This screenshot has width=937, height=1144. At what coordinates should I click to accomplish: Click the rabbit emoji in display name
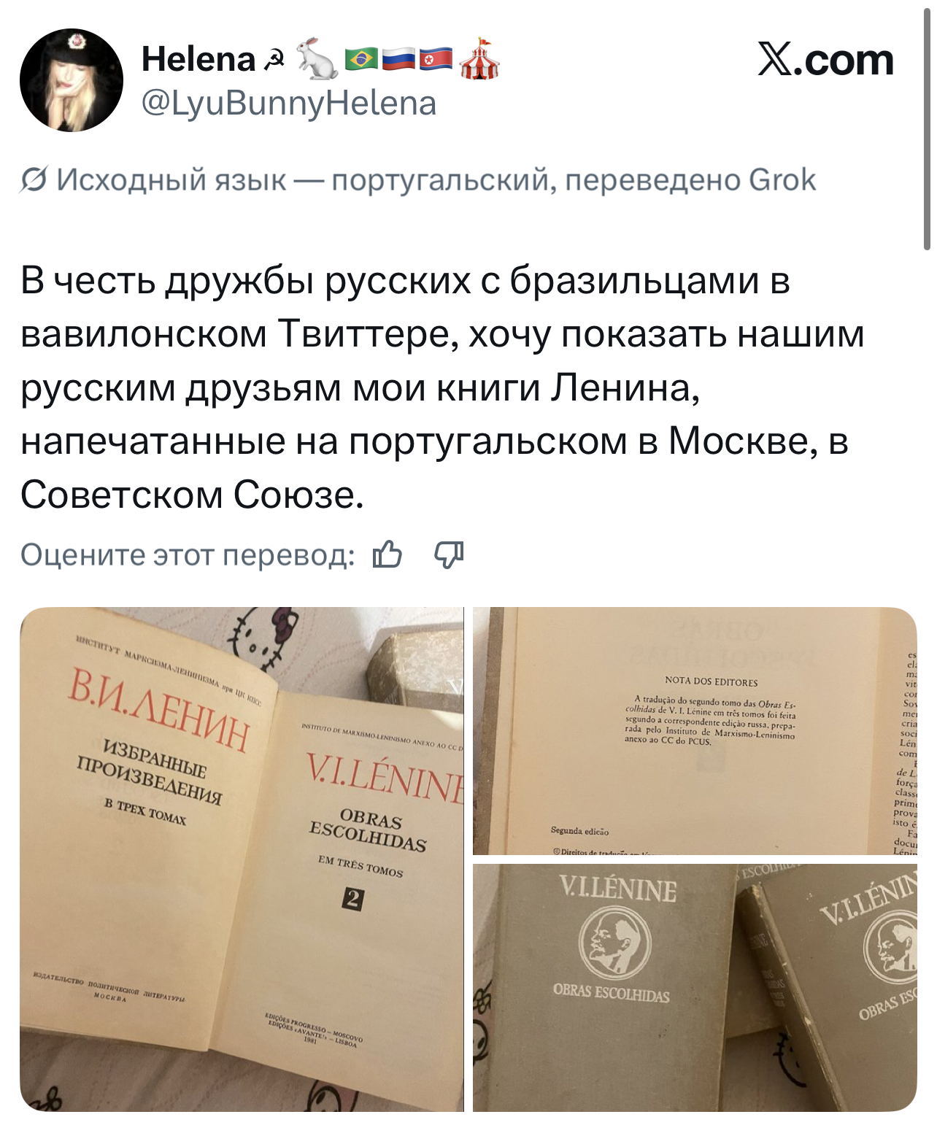pyautogui.click(x=316, y=60)
